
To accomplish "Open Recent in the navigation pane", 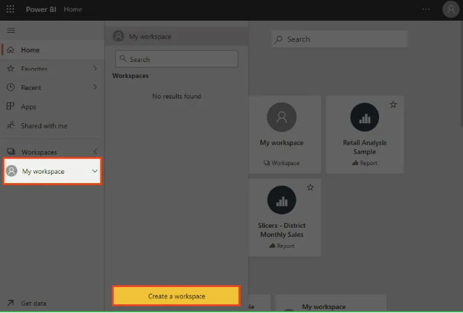I will (52, 87).
